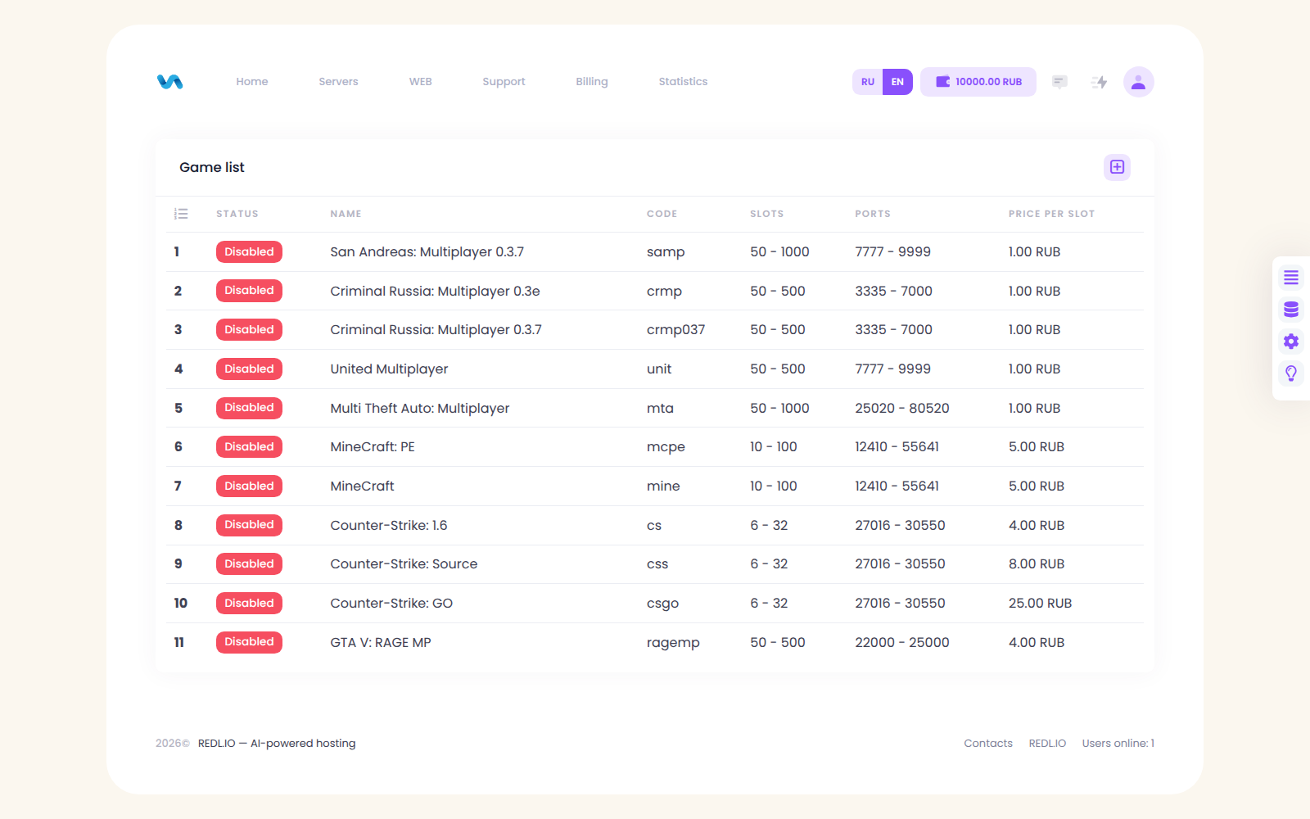Open the Servers menu
The width and height of the screenshot is (1310, 819).
coord(338,82)
